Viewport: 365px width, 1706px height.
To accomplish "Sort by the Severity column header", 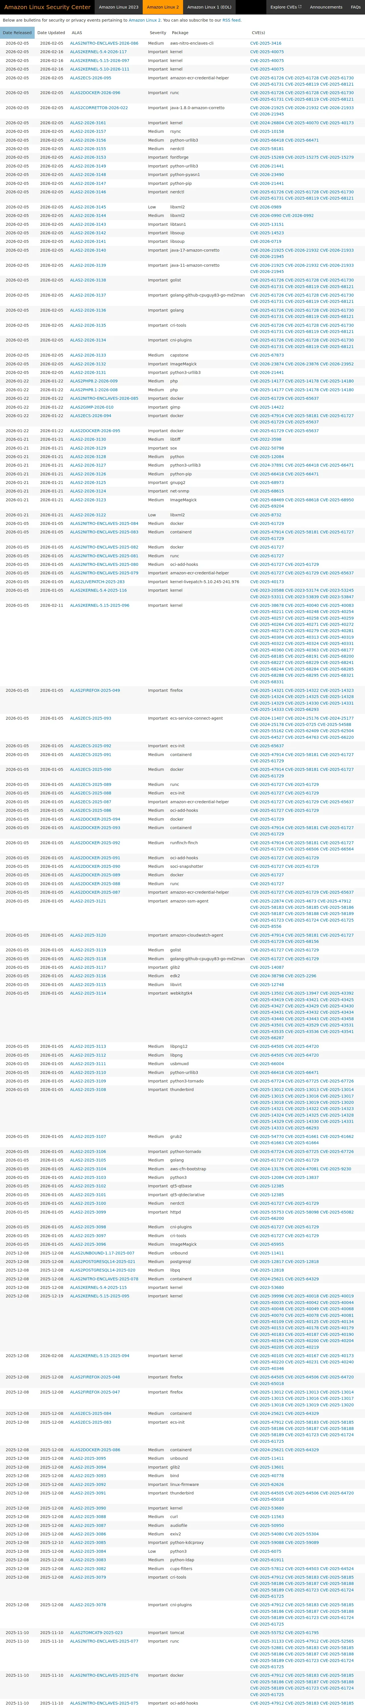I will click(x=158, y=32).
